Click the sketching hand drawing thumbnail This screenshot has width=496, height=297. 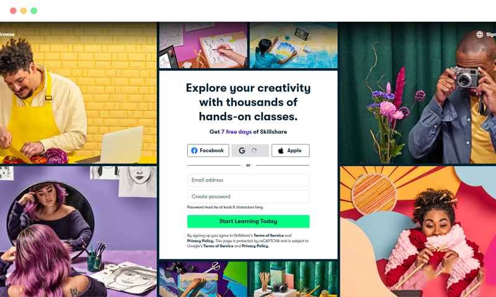tap(203, 45)
